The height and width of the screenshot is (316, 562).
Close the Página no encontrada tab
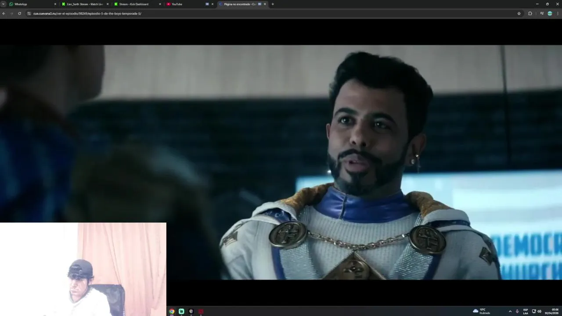[265, 4]
